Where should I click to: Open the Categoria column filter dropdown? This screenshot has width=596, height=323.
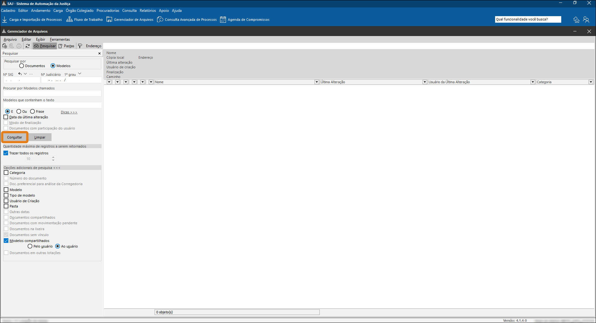591,82
